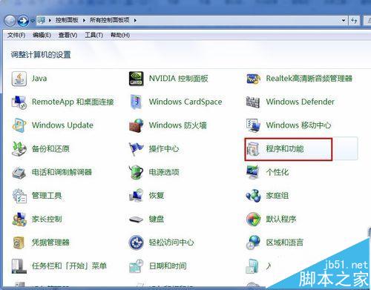Click the NVIDIA 控制面板 icon
Image resolution: width=371 pixels, height=290 pixels.
tap(136, 79)
